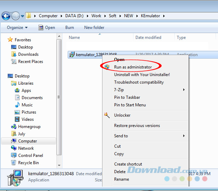Click the Forward navigation arrow button
This screenshot has width=218, height=191.
tap(15, 16)
